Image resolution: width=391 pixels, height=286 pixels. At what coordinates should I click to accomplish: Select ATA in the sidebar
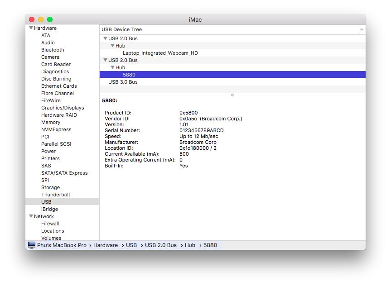(x=46, y=35)
